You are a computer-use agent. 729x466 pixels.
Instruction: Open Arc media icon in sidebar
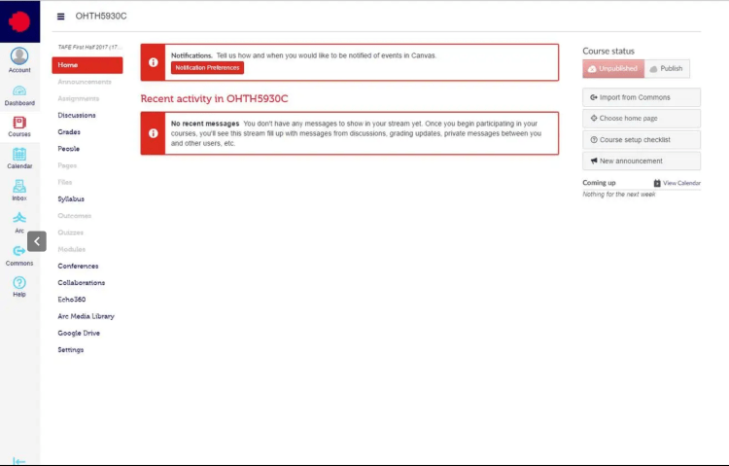point(19,221)
